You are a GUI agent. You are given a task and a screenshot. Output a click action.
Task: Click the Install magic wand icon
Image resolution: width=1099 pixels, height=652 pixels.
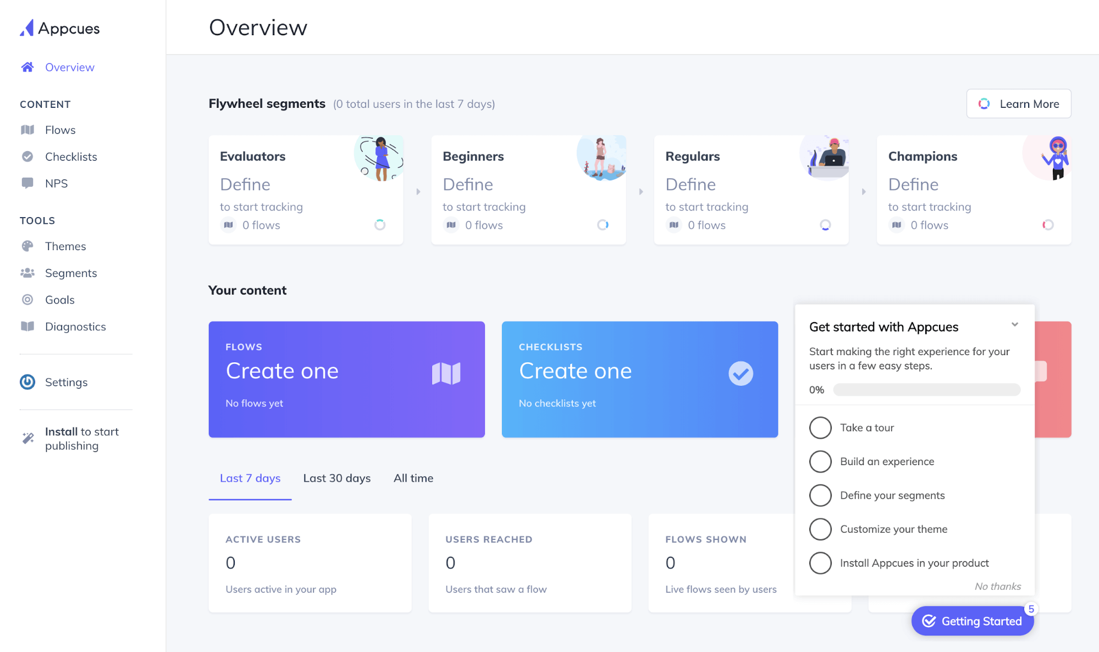(27, 438)
